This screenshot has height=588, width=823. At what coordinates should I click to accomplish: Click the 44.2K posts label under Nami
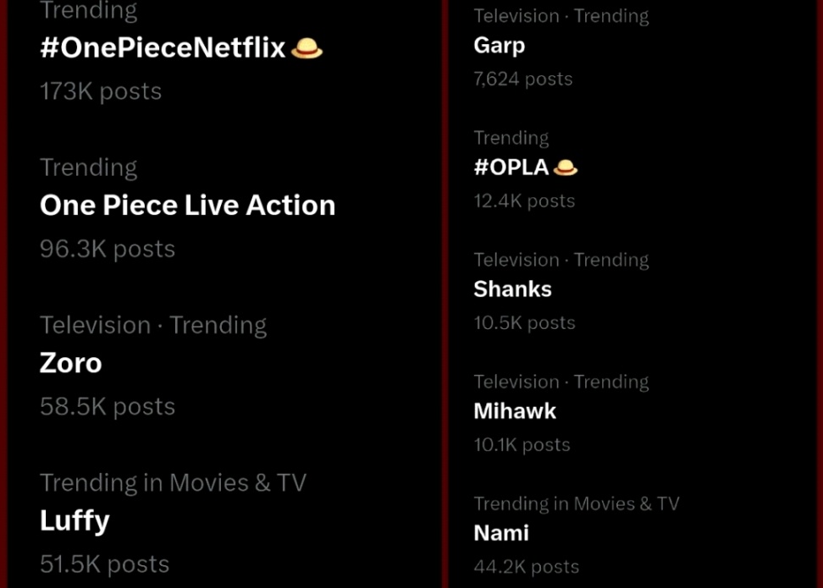[526, 566]
